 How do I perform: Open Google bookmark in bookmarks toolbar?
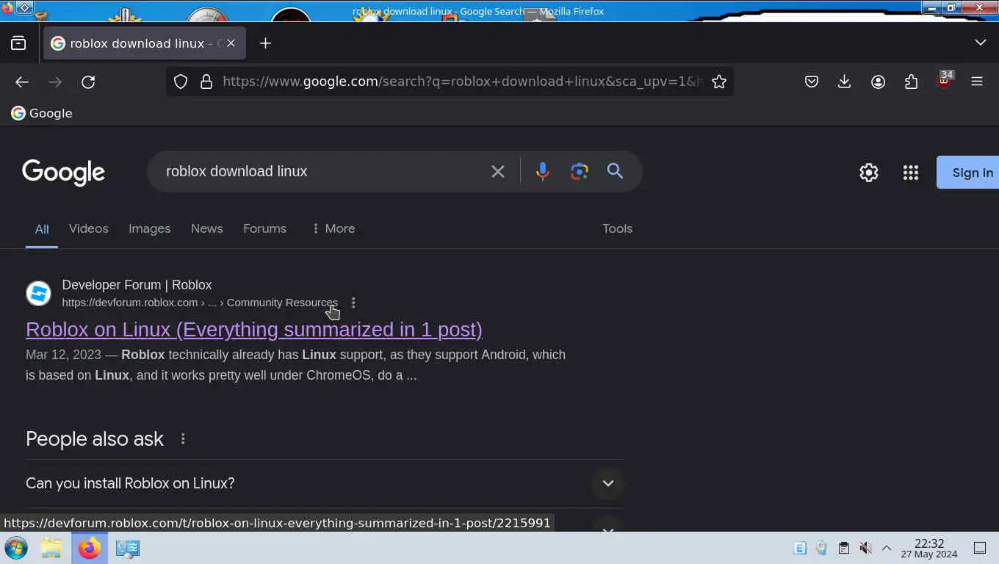[x=42, y=113]
